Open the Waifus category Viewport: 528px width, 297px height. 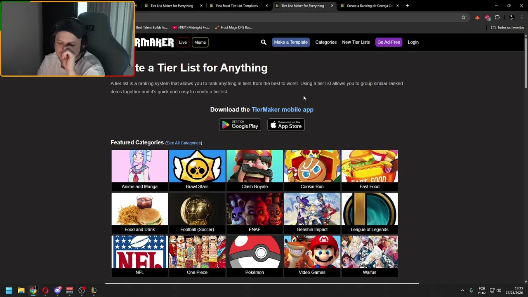370,256
